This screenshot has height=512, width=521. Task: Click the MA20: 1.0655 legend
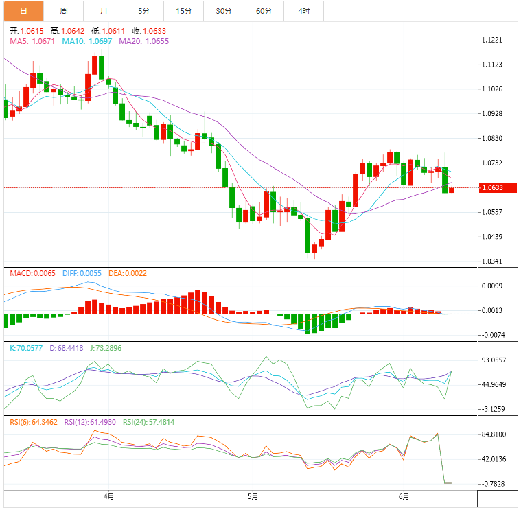144,41
